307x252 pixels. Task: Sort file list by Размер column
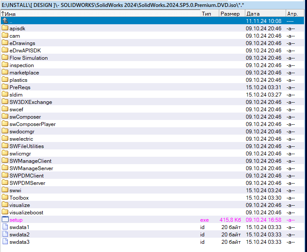click(232, 14)
